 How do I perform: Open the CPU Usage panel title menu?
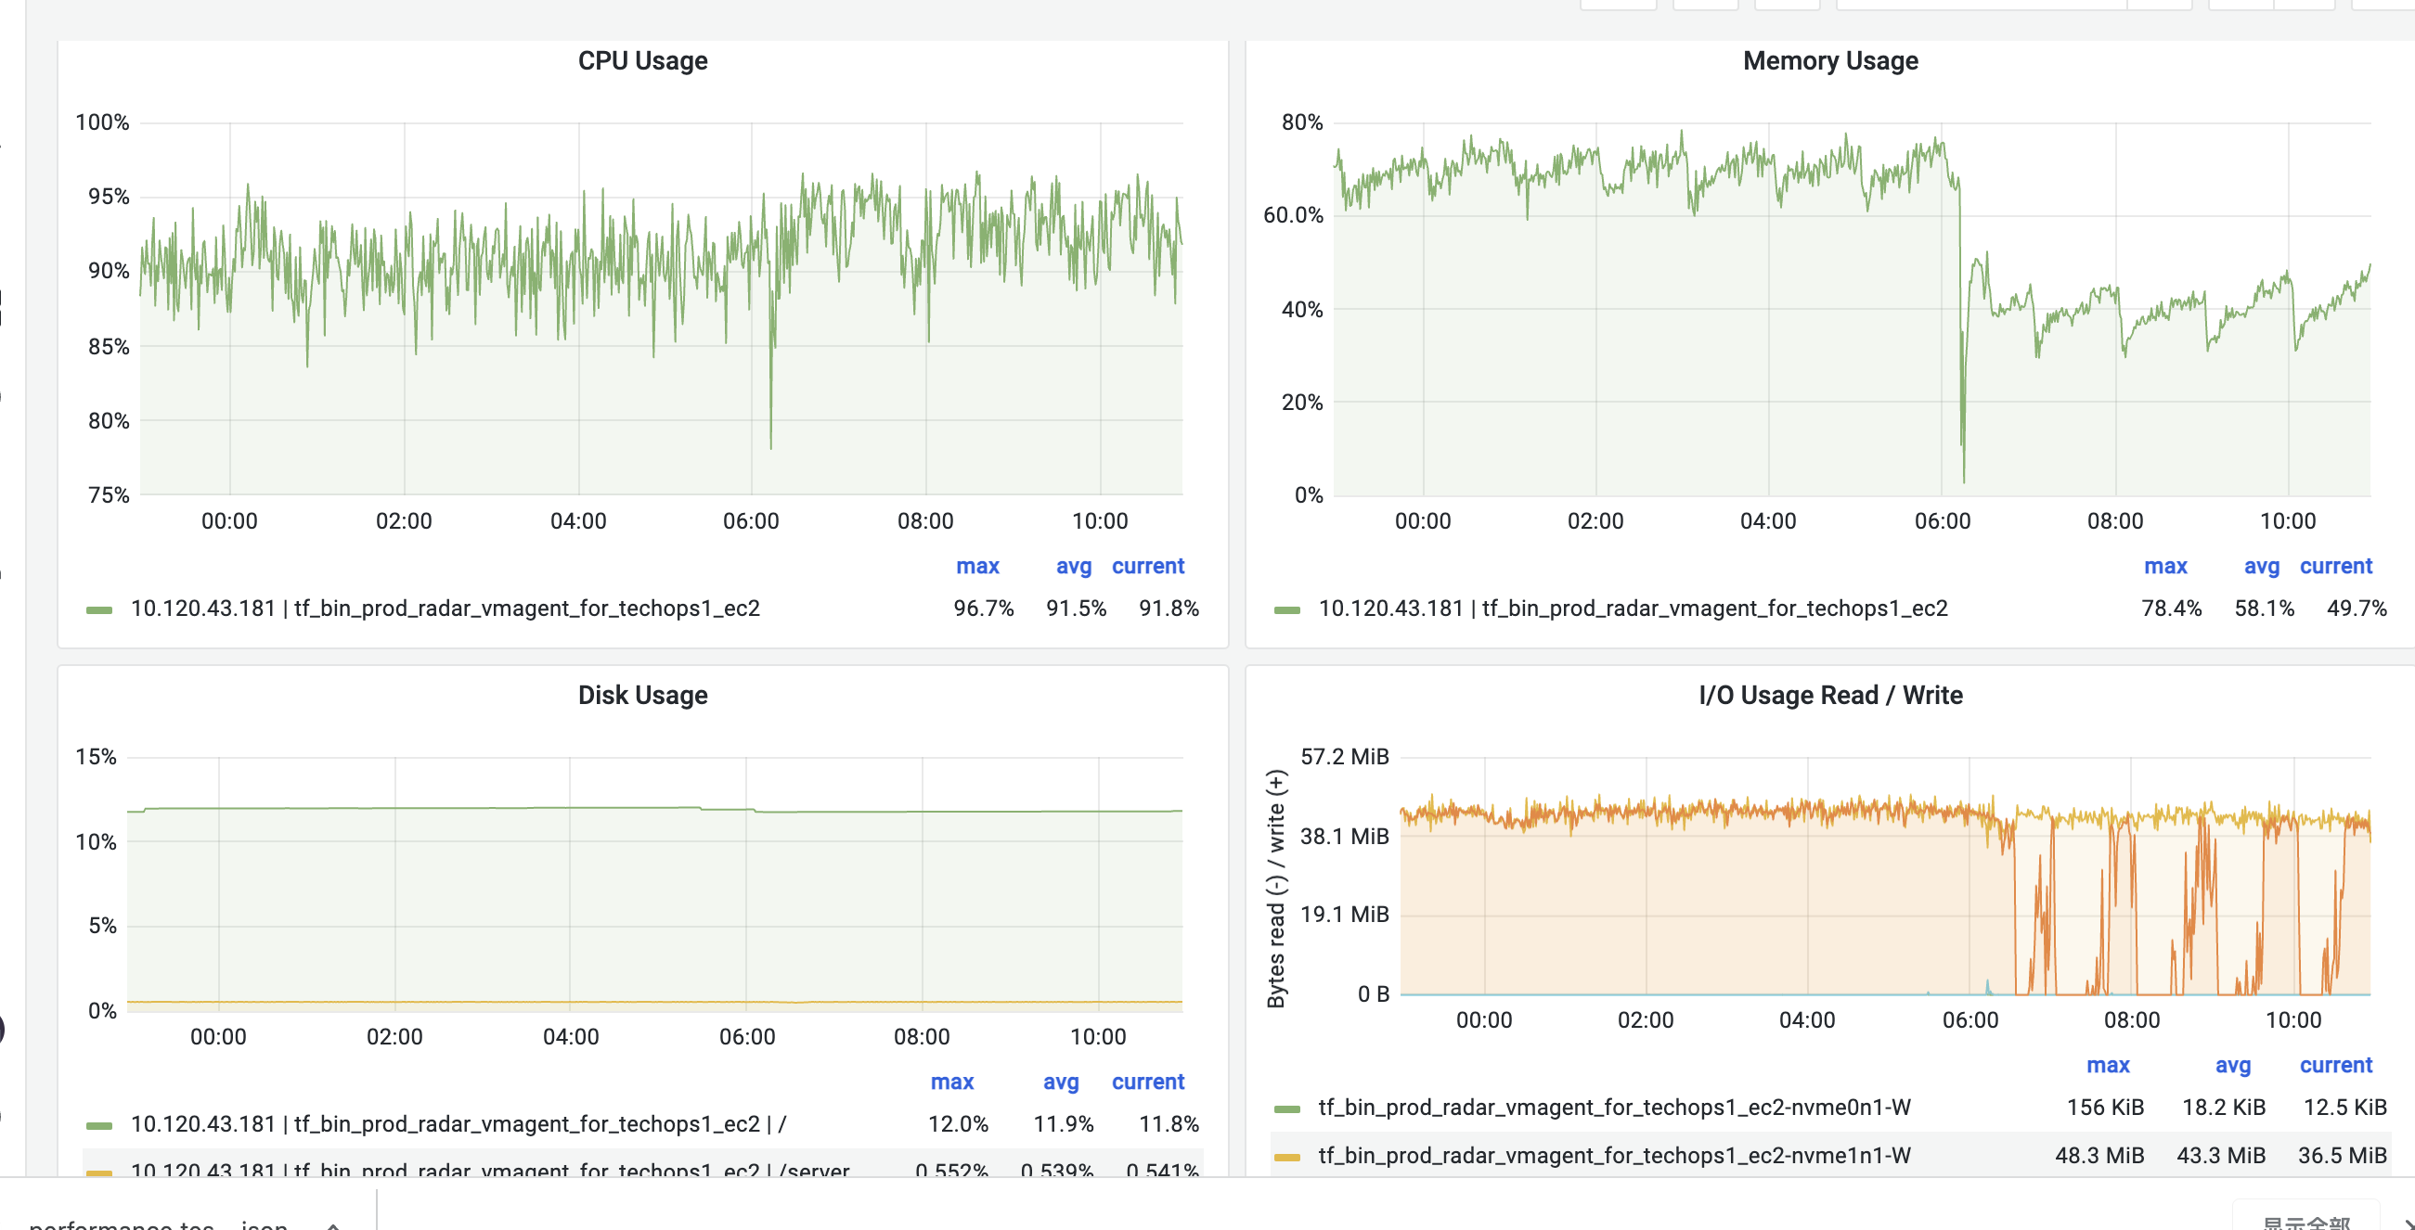click(642, 60)
